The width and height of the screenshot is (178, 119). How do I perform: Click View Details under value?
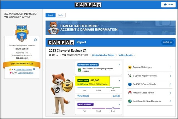83,96
